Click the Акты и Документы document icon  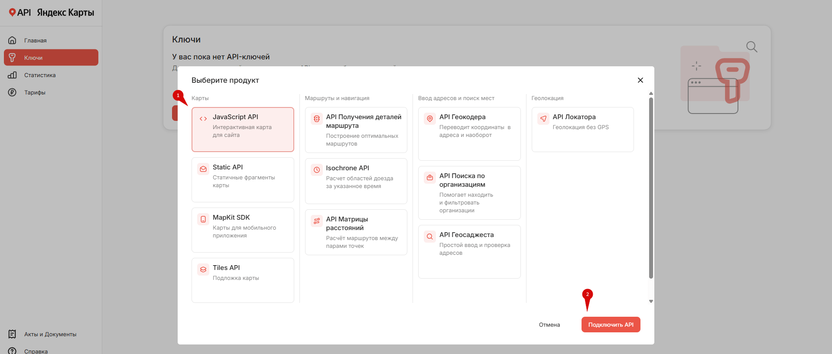12,334
